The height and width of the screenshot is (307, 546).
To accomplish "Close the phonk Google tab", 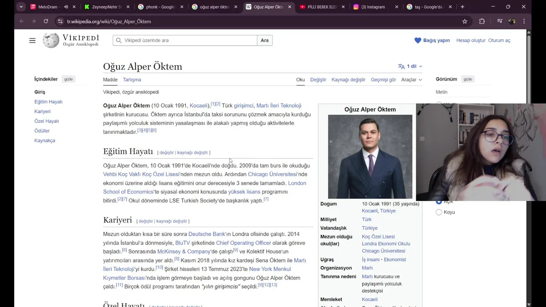I will [x=182, y=7].
